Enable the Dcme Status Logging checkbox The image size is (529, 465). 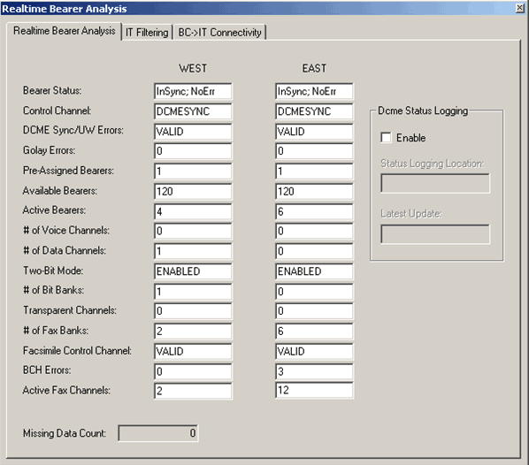[x=386, y=138]
